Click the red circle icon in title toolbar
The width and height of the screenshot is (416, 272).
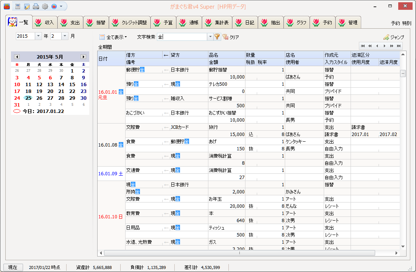pos(54,6)
